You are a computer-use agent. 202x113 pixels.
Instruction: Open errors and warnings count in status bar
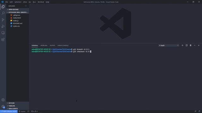34,111
